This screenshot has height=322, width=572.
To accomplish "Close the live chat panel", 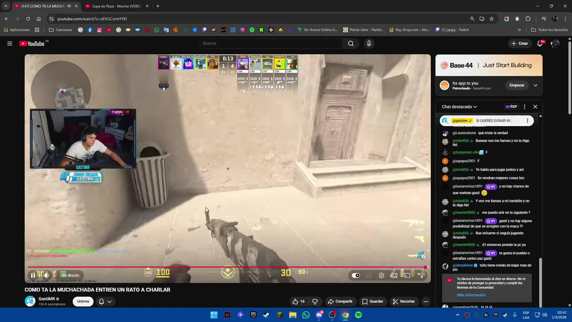I will pos(535,107).
